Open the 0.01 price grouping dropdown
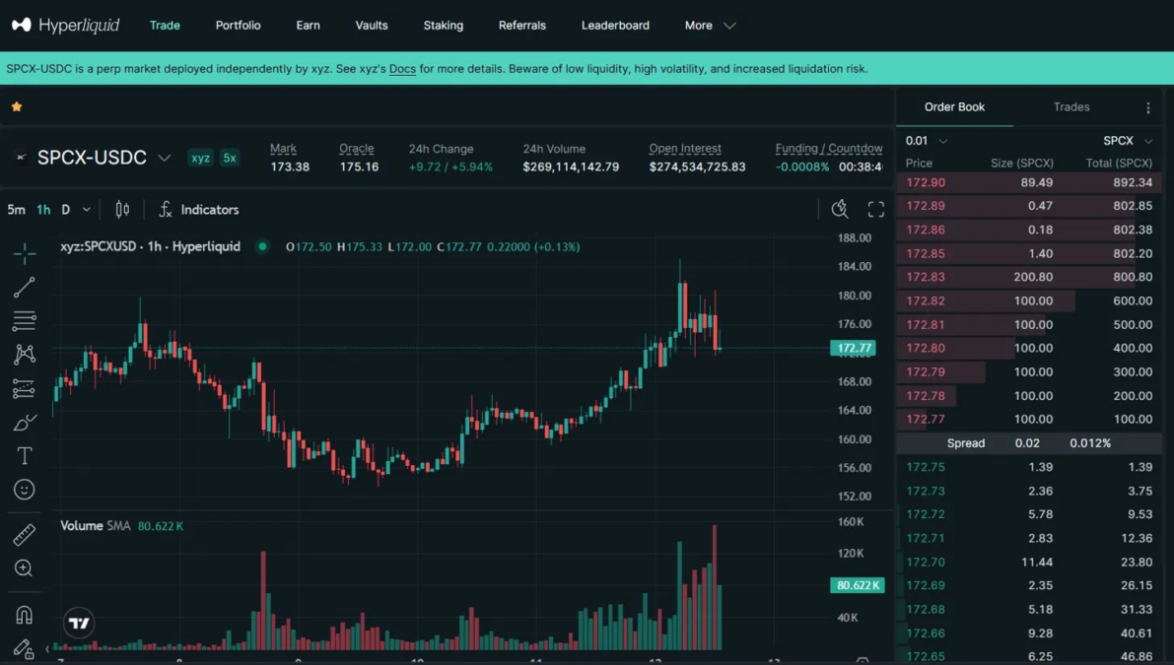The height and width of the screenshot is (665, 1174). [x=927, y=141]
